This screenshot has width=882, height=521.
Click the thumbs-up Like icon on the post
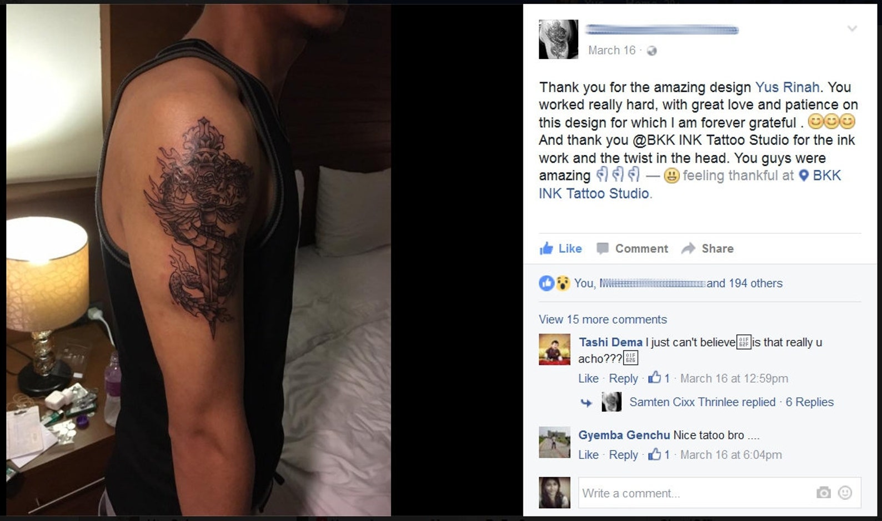pos(547,248)
